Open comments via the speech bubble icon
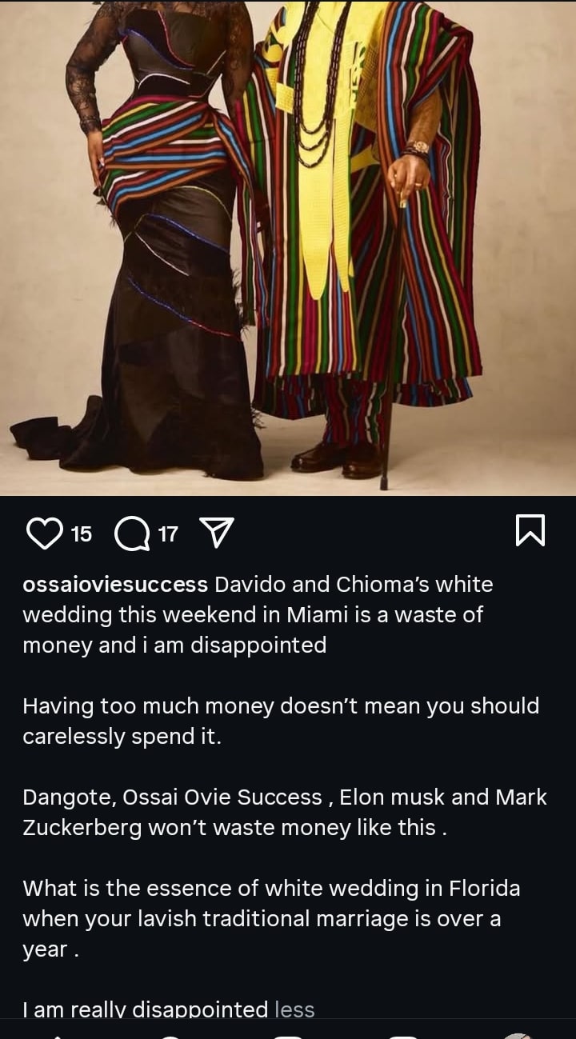The image size is (576, 1039). coord(132,533)
